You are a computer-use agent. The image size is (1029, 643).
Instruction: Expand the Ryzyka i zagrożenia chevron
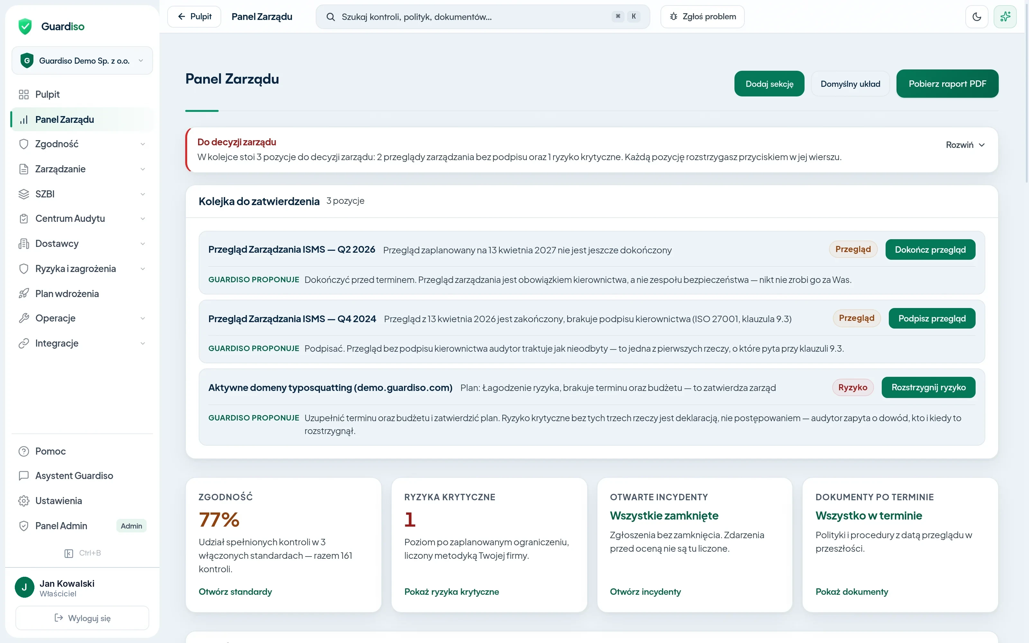click(143, 269)
